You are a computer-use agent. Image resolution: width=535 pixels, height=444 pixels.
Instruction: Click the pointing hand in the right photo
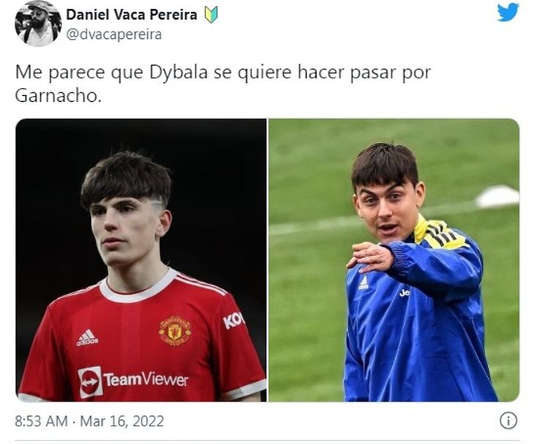tap(370, 258)
